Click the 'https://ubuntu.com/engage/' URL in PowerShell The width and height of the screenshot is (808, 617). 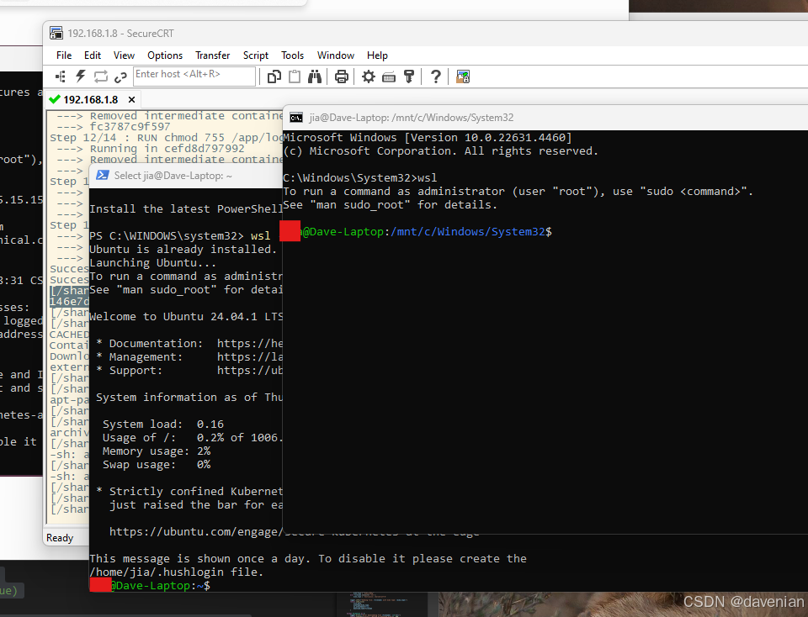click(196, 531)
